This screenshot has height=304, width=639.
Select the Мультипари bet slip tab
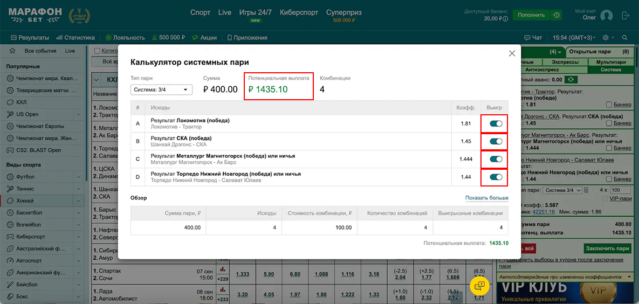pyautogui.click(x=611, y=63)
